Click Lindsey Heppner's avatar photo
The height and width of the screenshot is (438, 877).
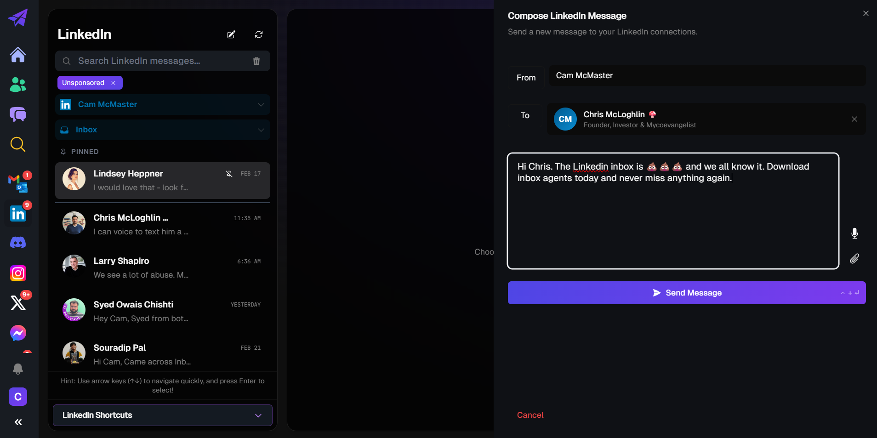coord(74,179)
